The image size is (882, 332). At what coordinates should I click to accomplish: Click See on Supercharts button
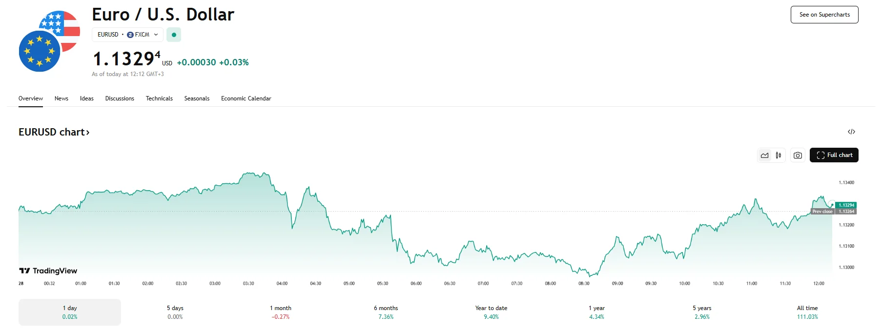coord(824,15)
